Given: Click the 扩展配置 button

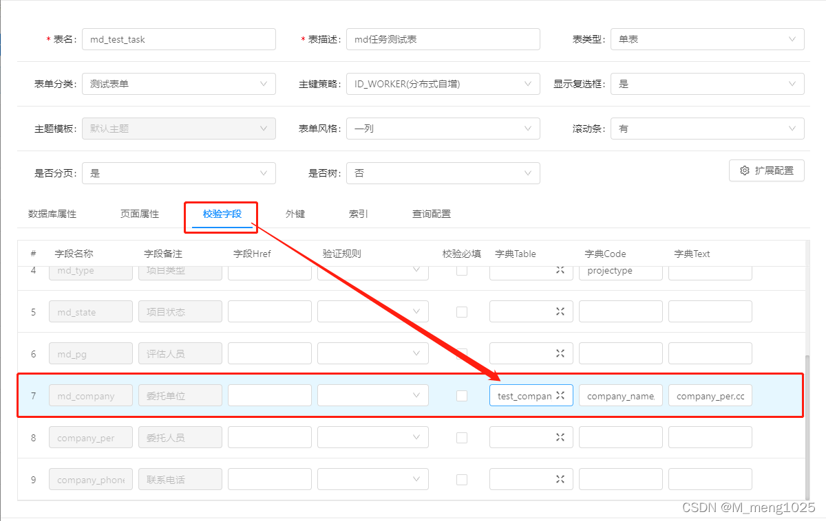Looking at the screenshot, I should point(767,170).
